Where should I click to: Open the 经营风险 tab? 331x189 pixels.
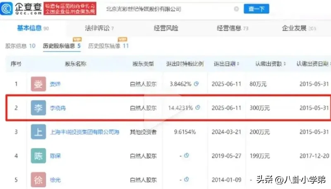click(166, 28)
